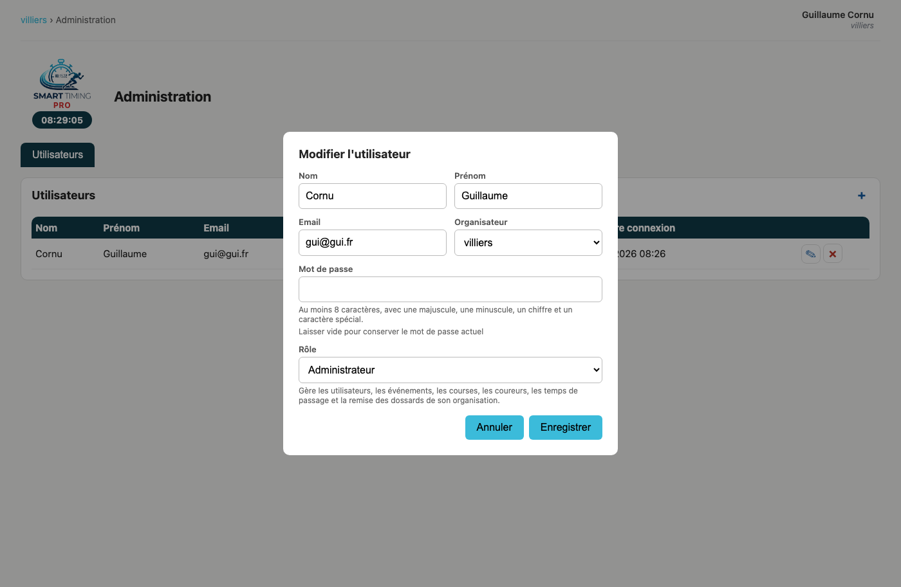Click the Annuler button
Screen dimensions: 901x587
point(494,428)
